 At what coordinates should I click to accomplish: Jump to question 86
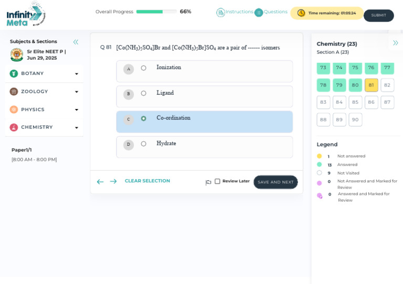point(372,102)
